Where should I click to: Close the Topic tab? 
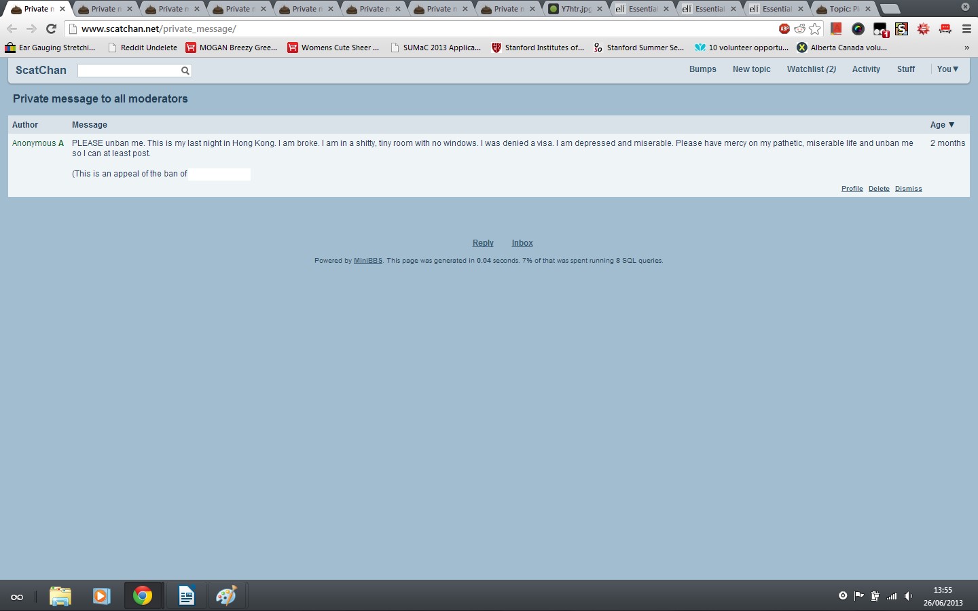click(x=868, y=9)
